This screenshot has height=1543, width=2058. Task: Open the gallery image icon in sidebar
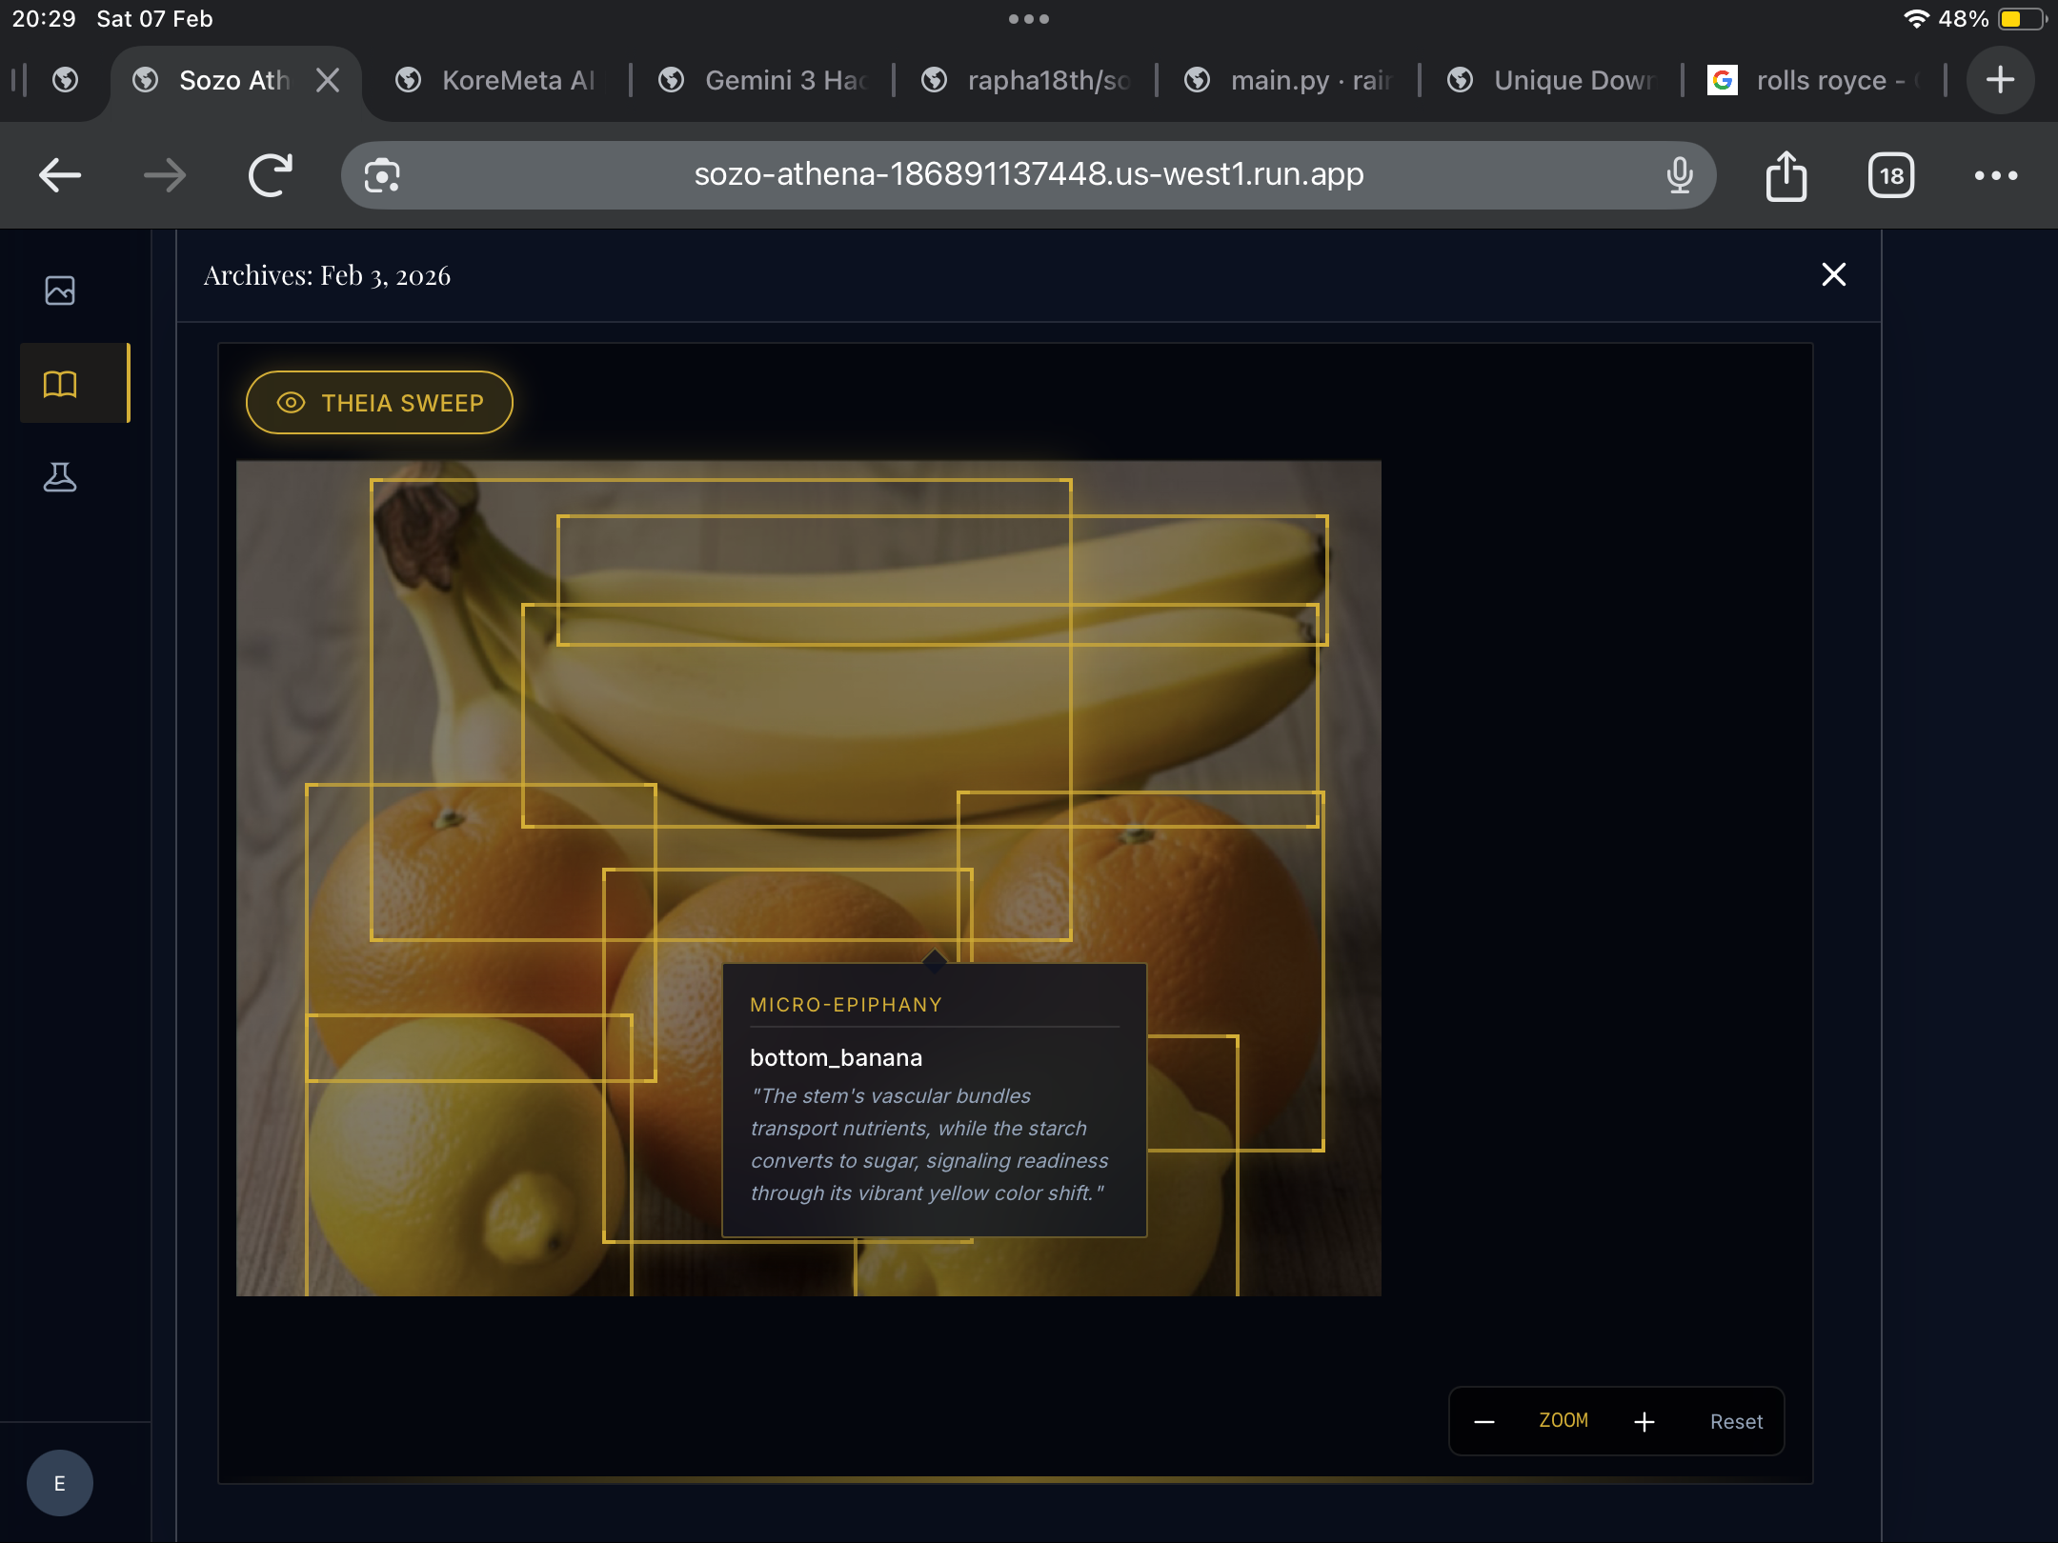tap(60, 291)
